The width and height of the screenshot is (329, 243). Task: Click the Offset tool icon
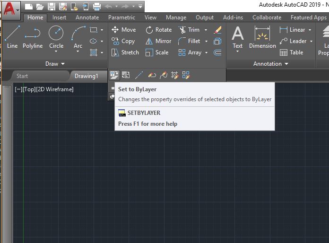[217, 52]
